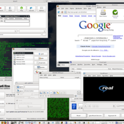Screen dimensions: 124x124
Task: Toggle Create DOS batch file checkbox
Action: (x=17, y=103)
